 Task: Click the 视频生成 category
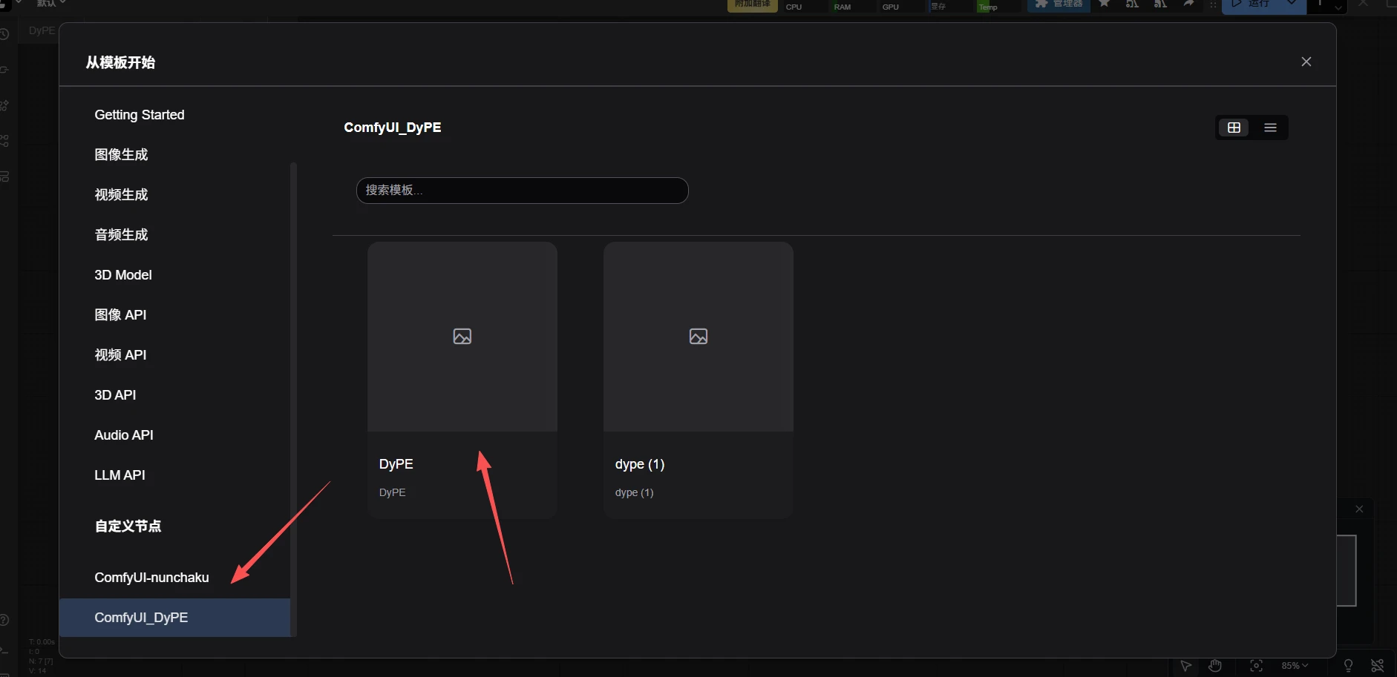(121, 195)
